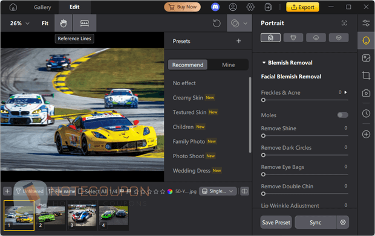375x236 pixels.
Task: Expand the Freckles & Acne arrow
Action: coord(345,92)
